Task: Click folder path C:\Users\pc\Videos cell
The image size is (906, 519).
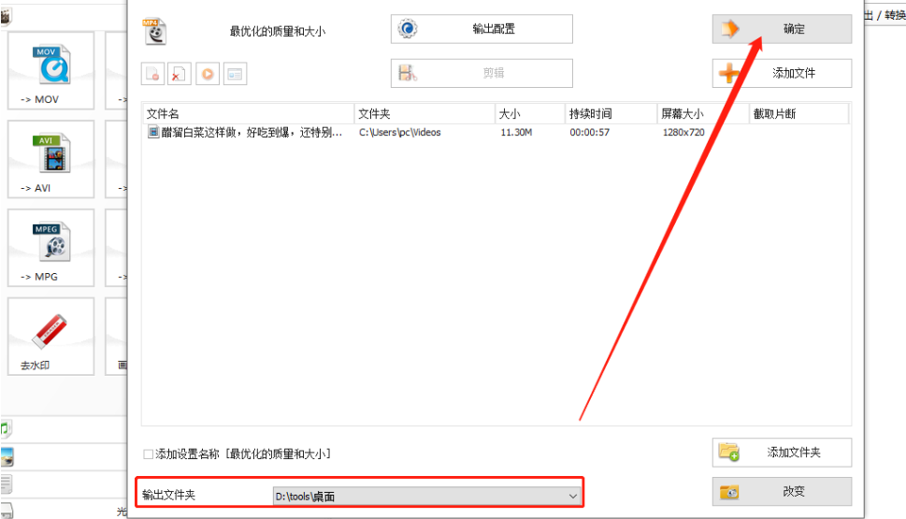Action: pyautogui.click(x=400, y=133)
